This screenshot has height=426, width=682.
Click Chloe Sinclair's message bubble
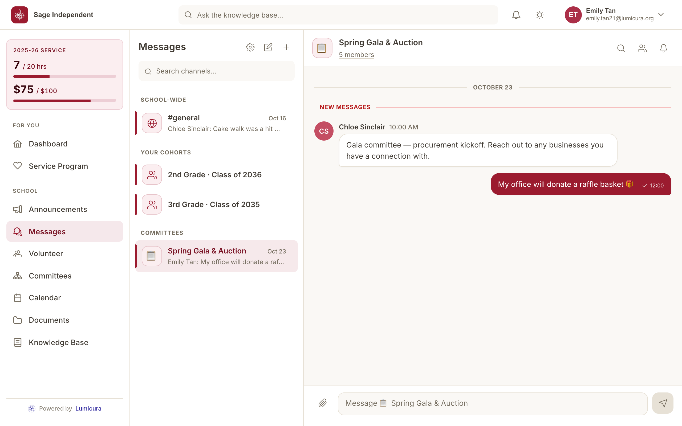pyautogui.click(x=478, y=150)
